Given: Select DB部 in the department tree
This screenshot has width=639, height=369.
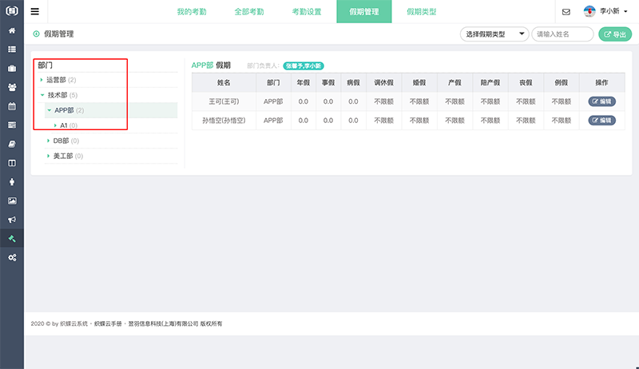Looking at the screenshot, I should point(62,141).
